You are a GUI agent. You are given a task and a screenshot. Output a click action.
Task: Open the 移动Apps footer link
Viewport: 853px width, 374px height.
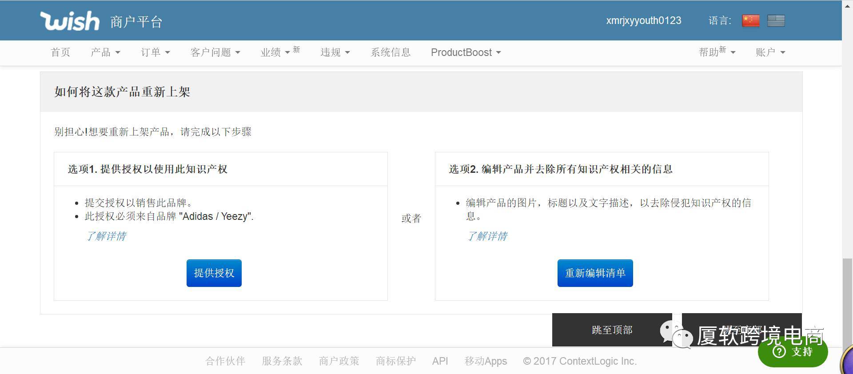coord(486,361)
